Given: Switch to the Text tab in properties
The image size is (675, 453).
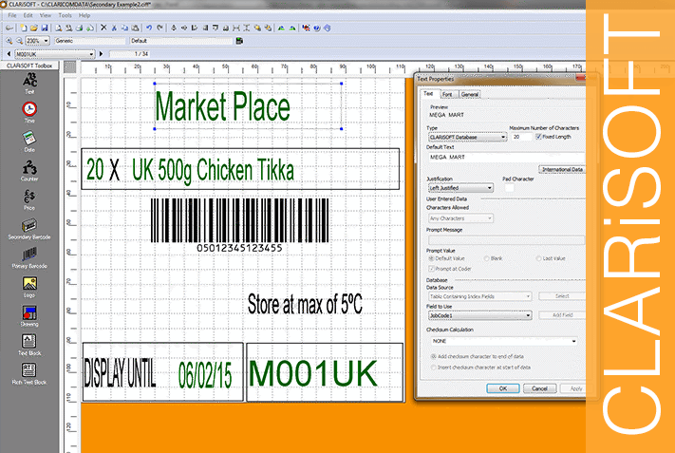Looking at the screenshot, I should coord(428,93).
